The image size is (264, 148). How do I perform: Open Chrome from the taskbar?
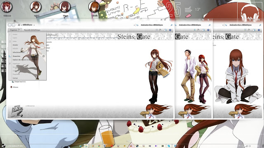click(x=99, y=146)
